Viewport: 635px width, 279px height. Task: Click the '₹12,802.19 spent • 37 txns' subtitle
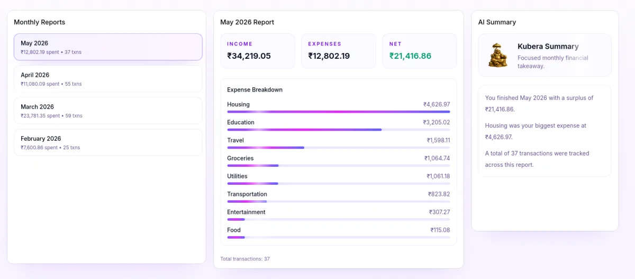click(x=51, y=52)
